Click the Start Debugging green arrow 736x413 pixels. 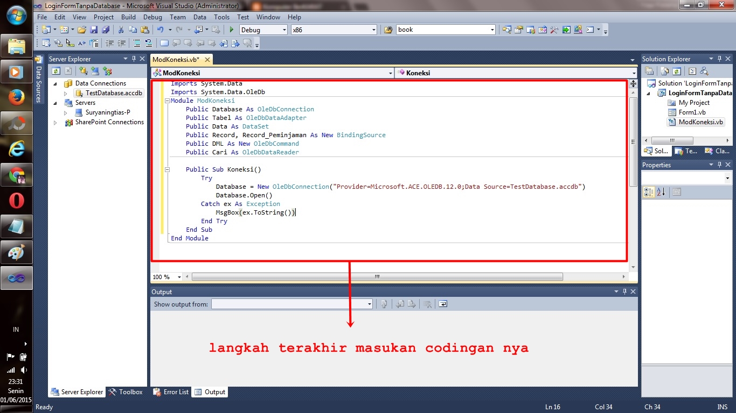coord(231,30)
